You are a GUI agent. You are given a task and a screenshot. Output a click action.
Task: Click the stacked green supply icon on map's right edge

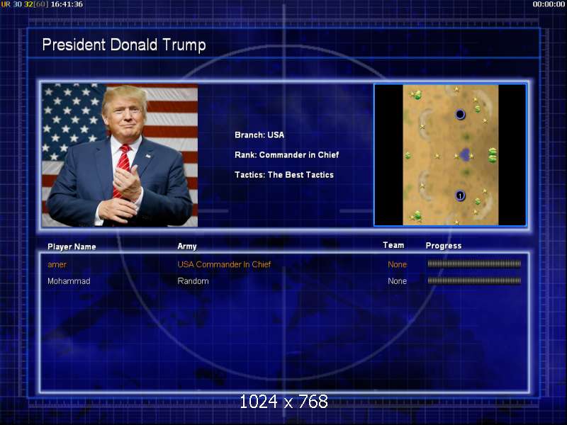pyautogui.click(x=492, y=155)
